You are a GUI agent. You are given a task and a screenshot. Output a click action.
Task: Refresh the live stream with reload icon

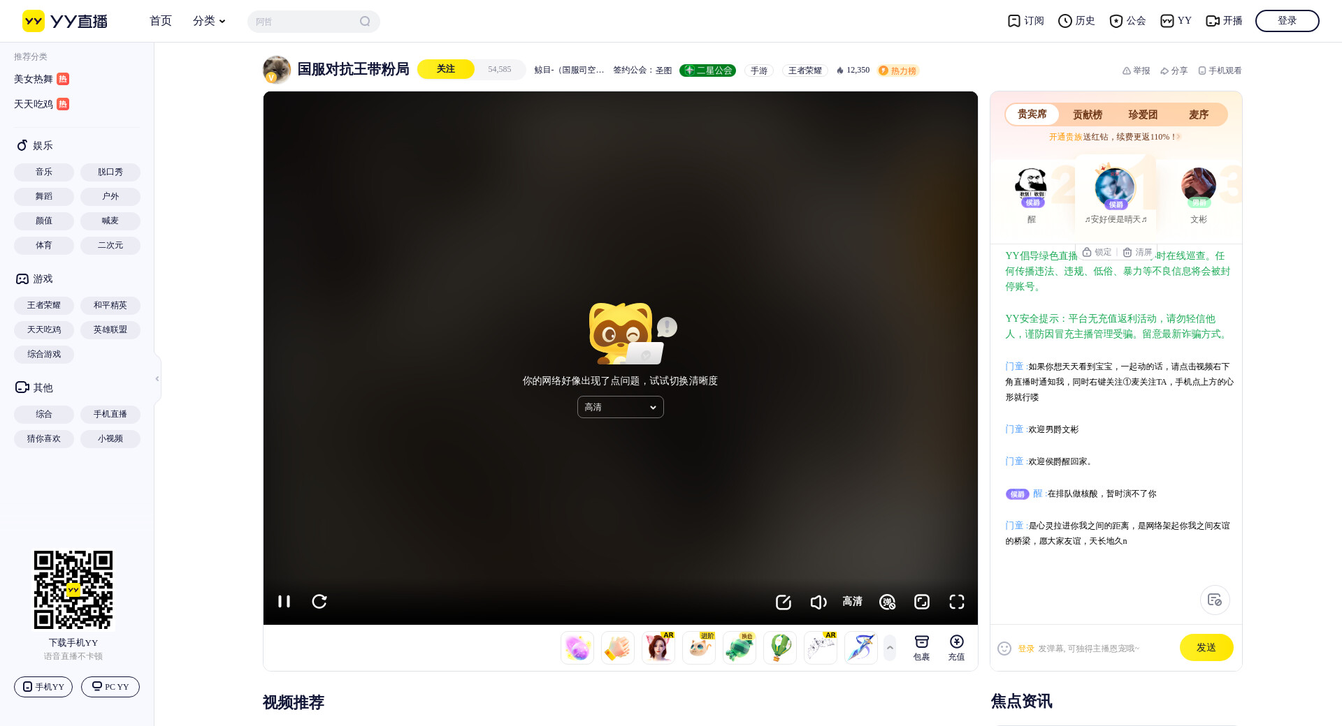pos(319,601)
